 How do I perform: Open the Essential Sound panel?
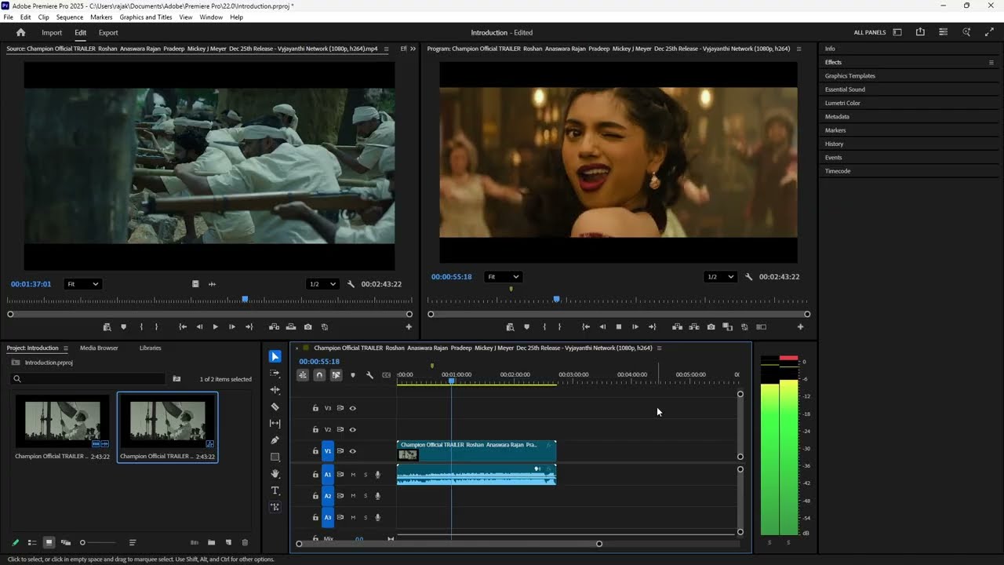pos(845,89)
